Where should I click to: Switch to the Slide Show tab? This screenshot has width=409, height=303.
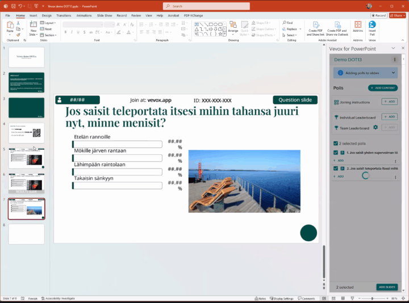105,15
